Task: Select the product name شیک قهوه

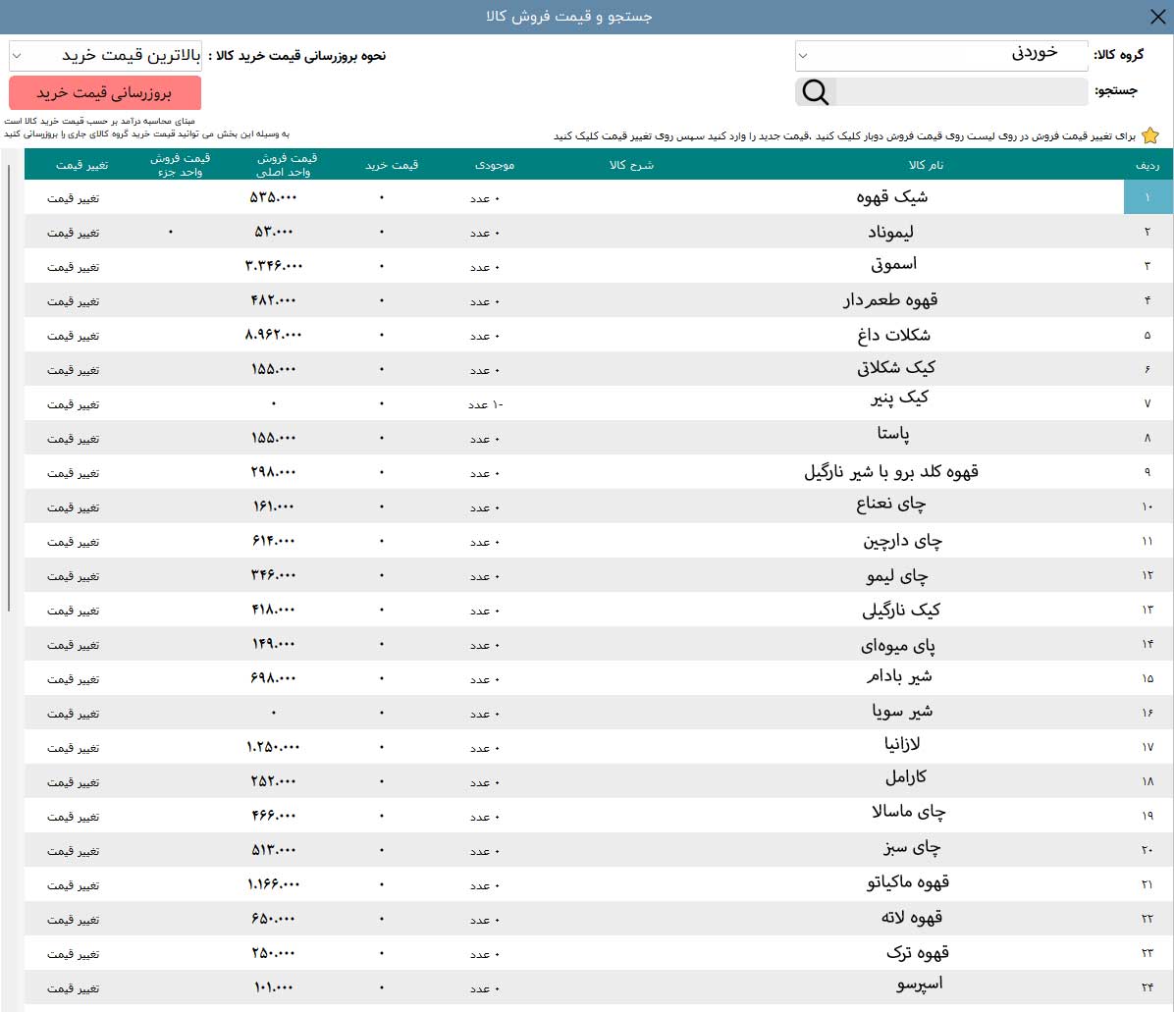Action: coord(891,197)
